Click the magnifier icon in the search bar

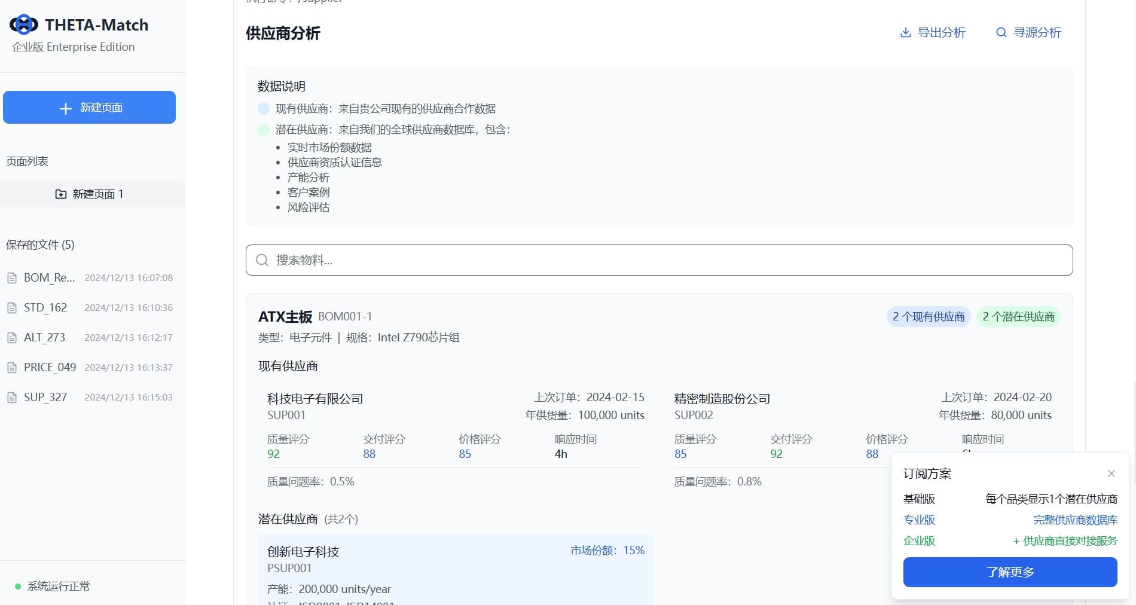(262, 260)
